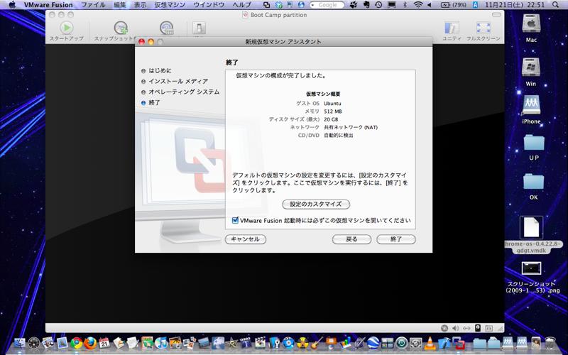This screenshot has width=568, height=355.
Task: Click the 戻る button
Action: click(351, 239)
